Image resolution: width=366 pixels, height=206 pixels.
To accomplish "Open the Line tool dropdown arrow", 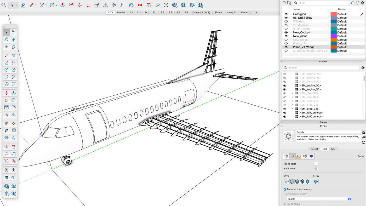I will tap(36, 5).
